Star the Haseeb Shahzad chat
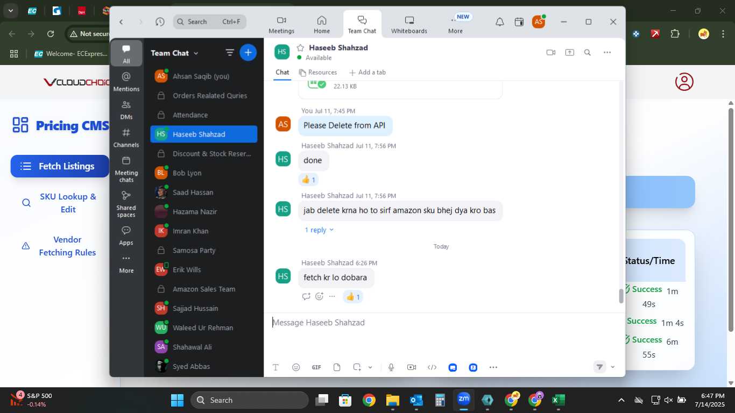Image resolution: width=735 pixels, height=413 pixels. pyautogui.click(x=301, y=48)
